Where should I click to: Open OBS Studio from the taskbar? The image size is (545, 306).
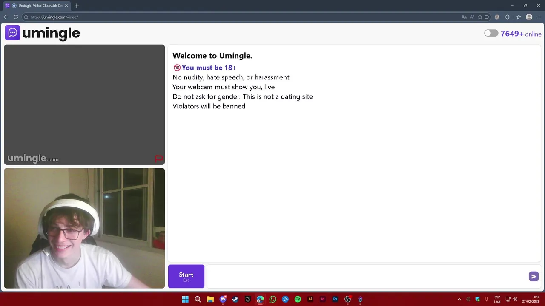[347, 299]
